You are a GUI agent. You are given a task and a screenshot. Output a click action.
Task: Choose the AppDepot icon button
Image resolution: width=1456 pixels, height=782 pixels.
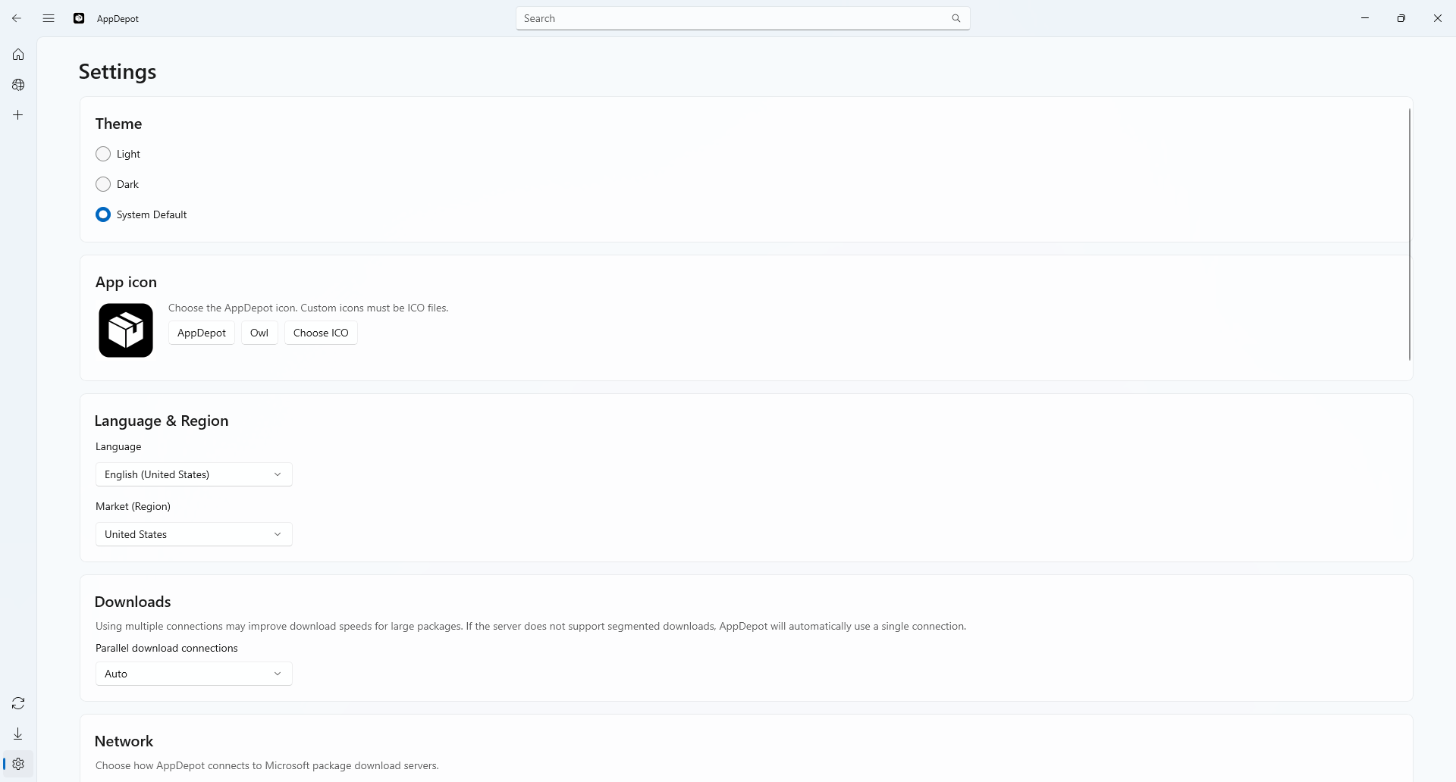202,333
